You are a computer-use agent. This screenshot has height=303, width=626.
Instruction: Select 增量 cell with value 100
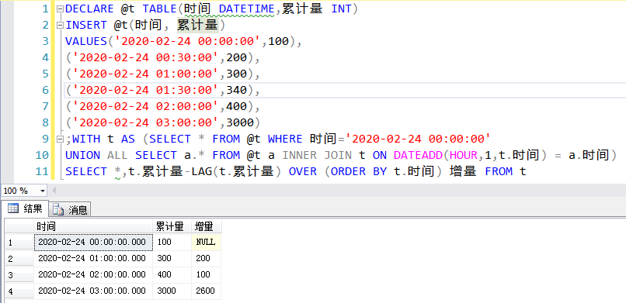[207, 275]
